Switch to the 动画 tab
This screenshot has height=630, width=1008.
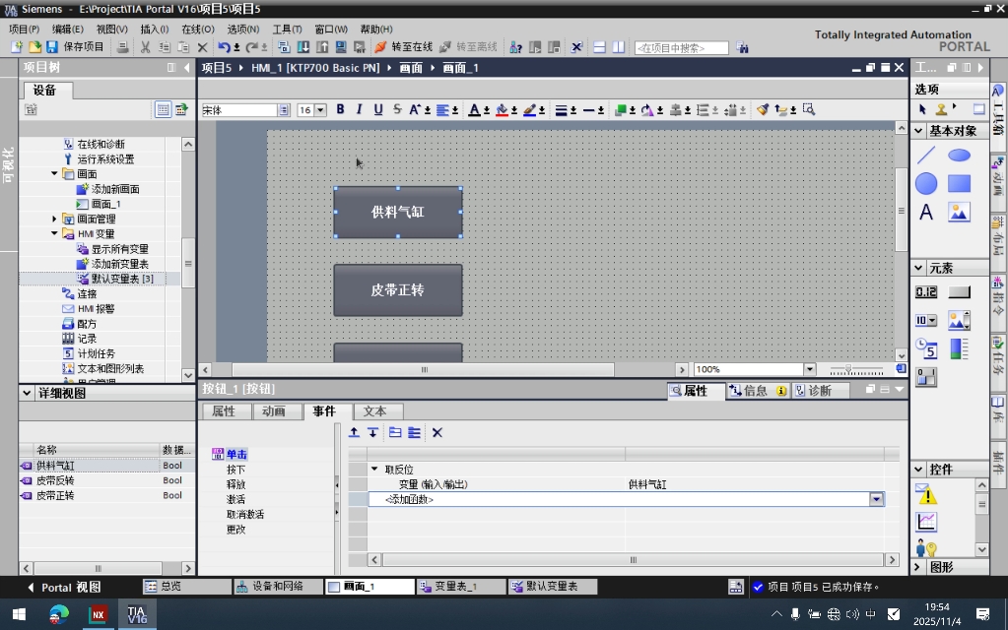(x=274, y=411)
